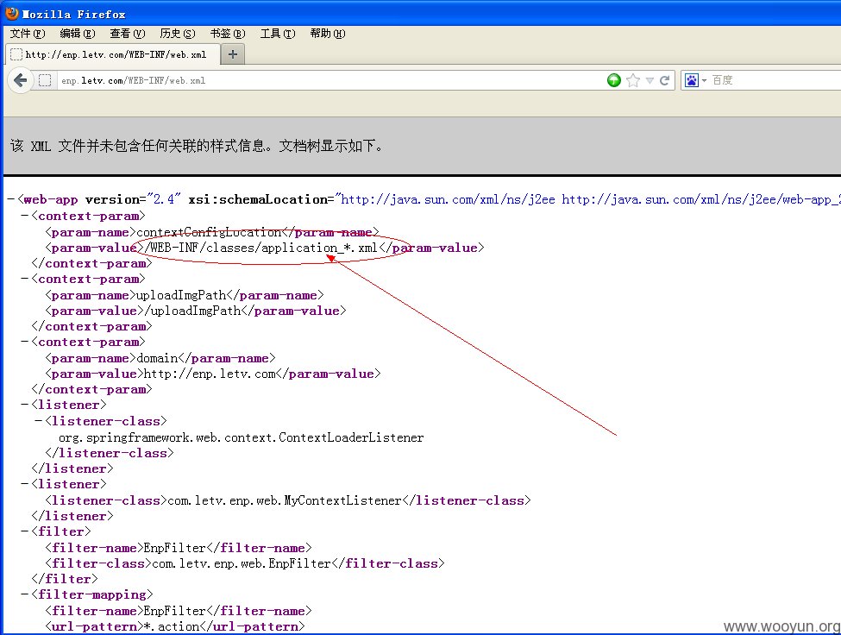Click the Firefox logo in the title bar

click(12, 14)
